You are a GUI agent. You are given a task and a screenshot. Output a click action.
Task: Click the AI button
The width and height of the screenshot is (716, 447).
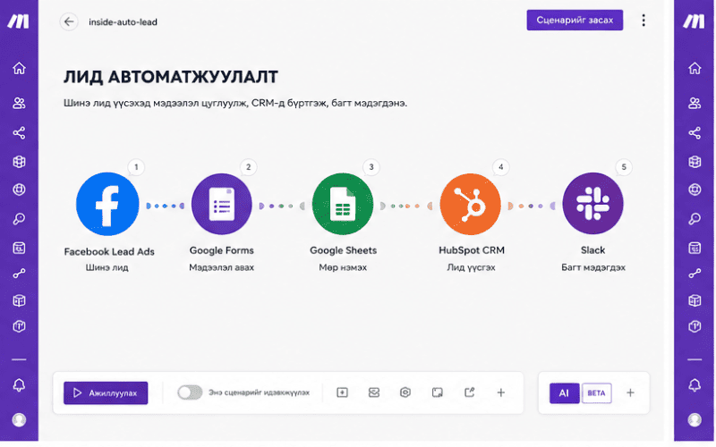[x=565, y=393]
